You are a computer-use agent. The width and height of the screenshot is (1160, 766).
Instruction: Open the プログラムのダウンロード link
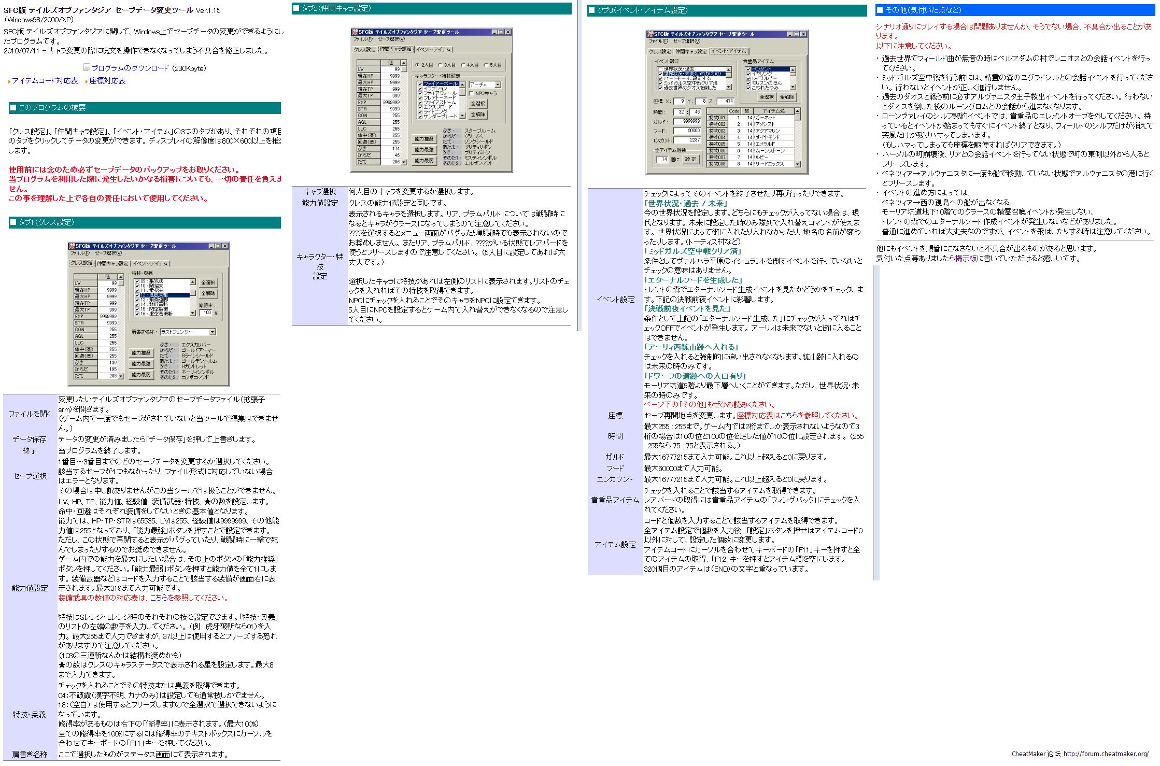pos(130,68)
